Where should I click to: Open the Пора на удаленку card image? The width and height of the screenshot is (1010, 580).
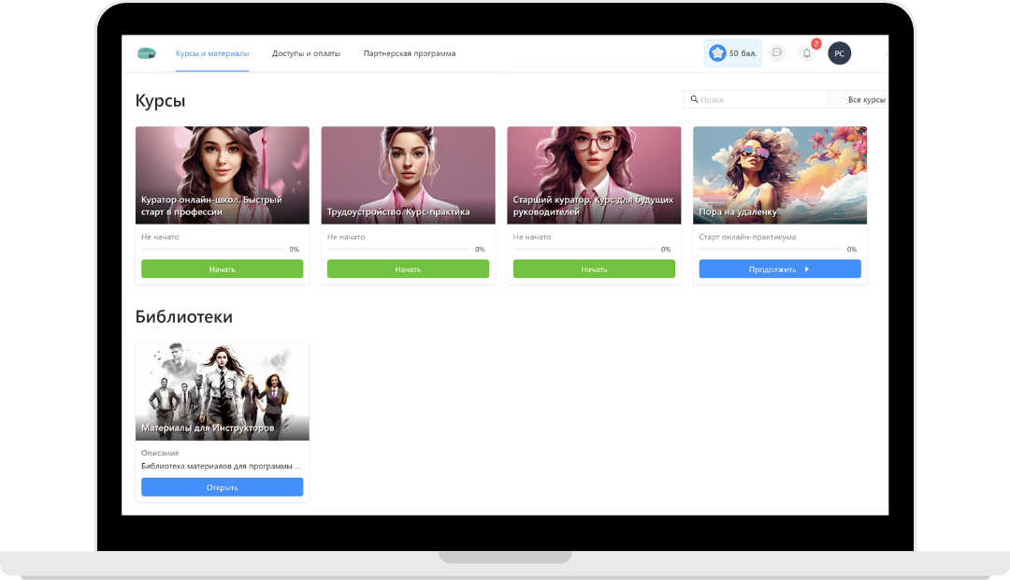click(779, 174)
